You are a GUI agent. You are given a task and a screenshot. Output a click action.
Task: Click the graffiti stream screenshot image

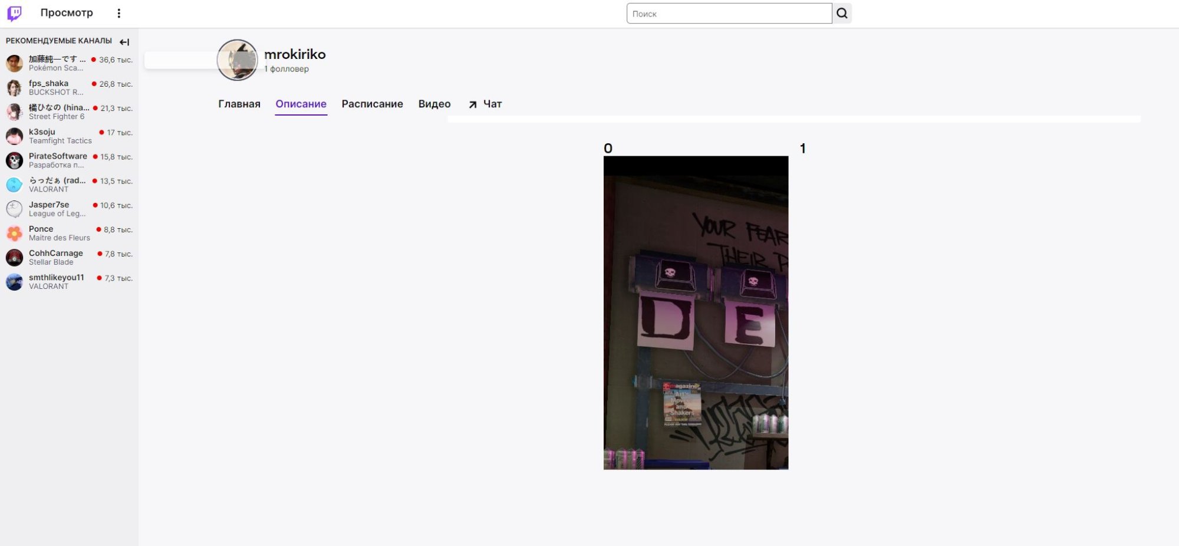pos(696,313)
